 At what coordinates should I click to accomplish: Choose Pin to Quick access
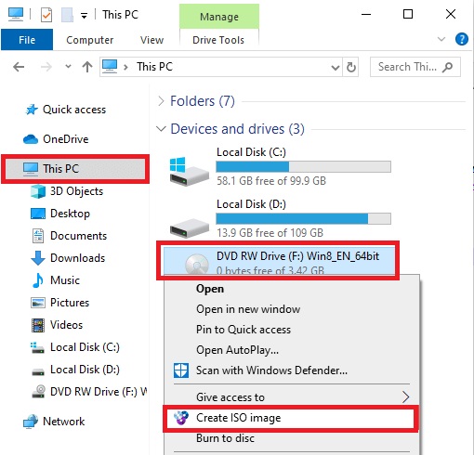[x=244, y=330]
